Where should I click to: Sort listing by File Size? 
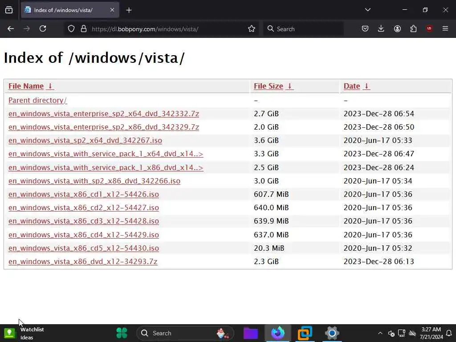[268, 86]
